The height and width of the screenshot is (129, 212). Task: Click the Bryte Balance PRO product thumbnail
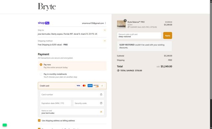point(121,24)
